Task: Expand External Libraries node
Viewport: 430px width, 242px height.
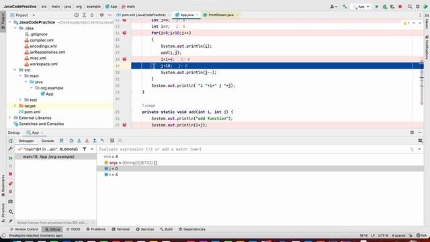Action: (x=10, y=118)
